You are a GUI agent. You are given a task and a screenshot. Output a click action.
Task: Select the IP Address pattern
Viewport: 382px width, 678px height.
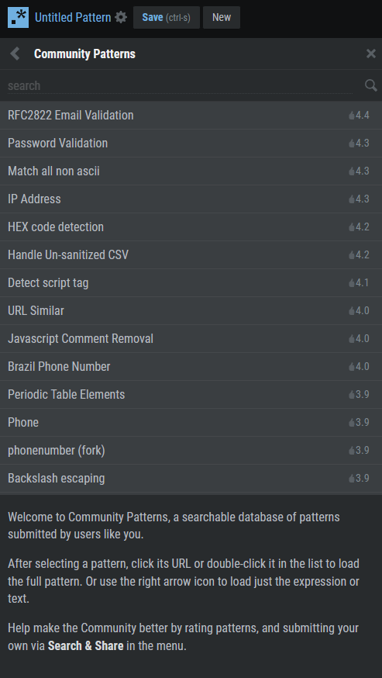(191, 199)
